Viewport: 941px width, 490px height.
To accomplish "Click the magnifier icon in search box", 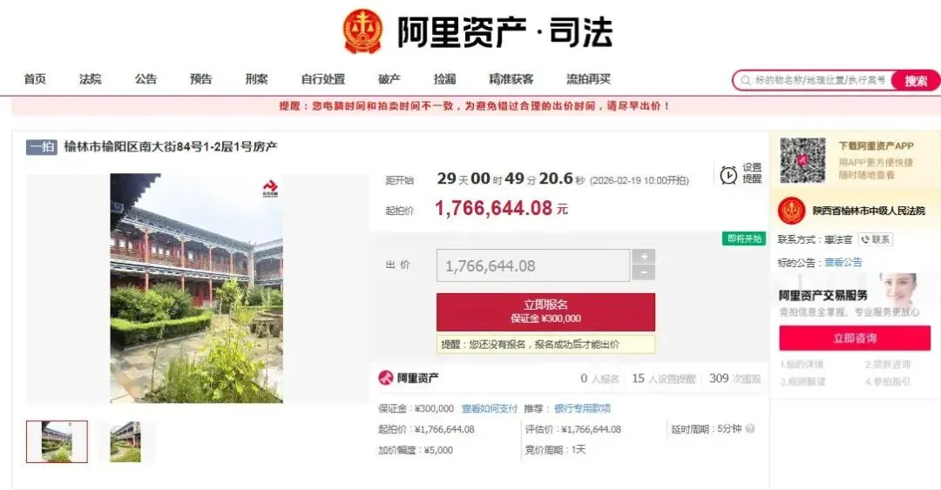I will coord(745,80).
